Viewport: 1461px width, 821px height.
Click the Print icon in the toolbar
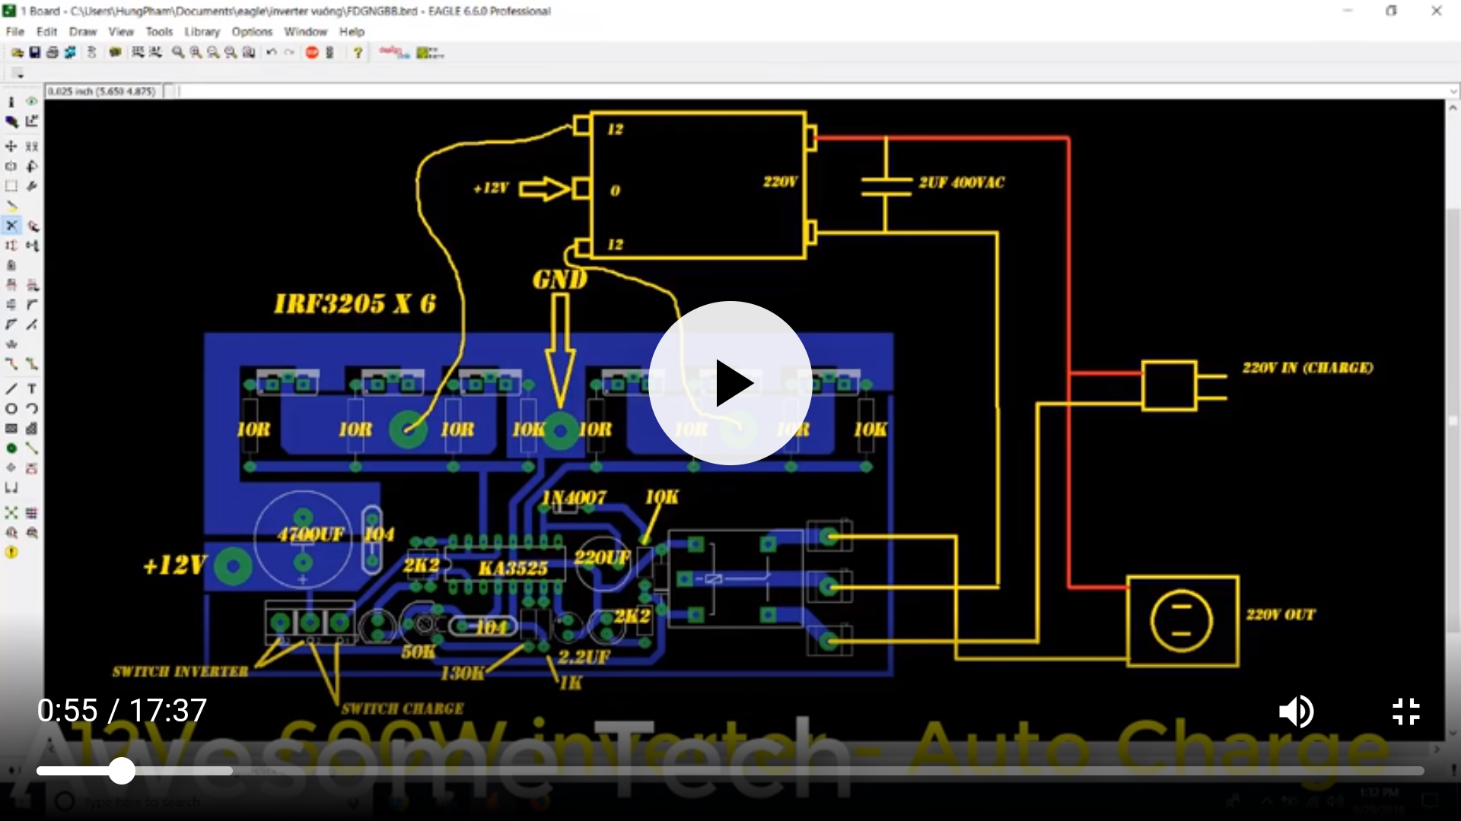(53, 52)
